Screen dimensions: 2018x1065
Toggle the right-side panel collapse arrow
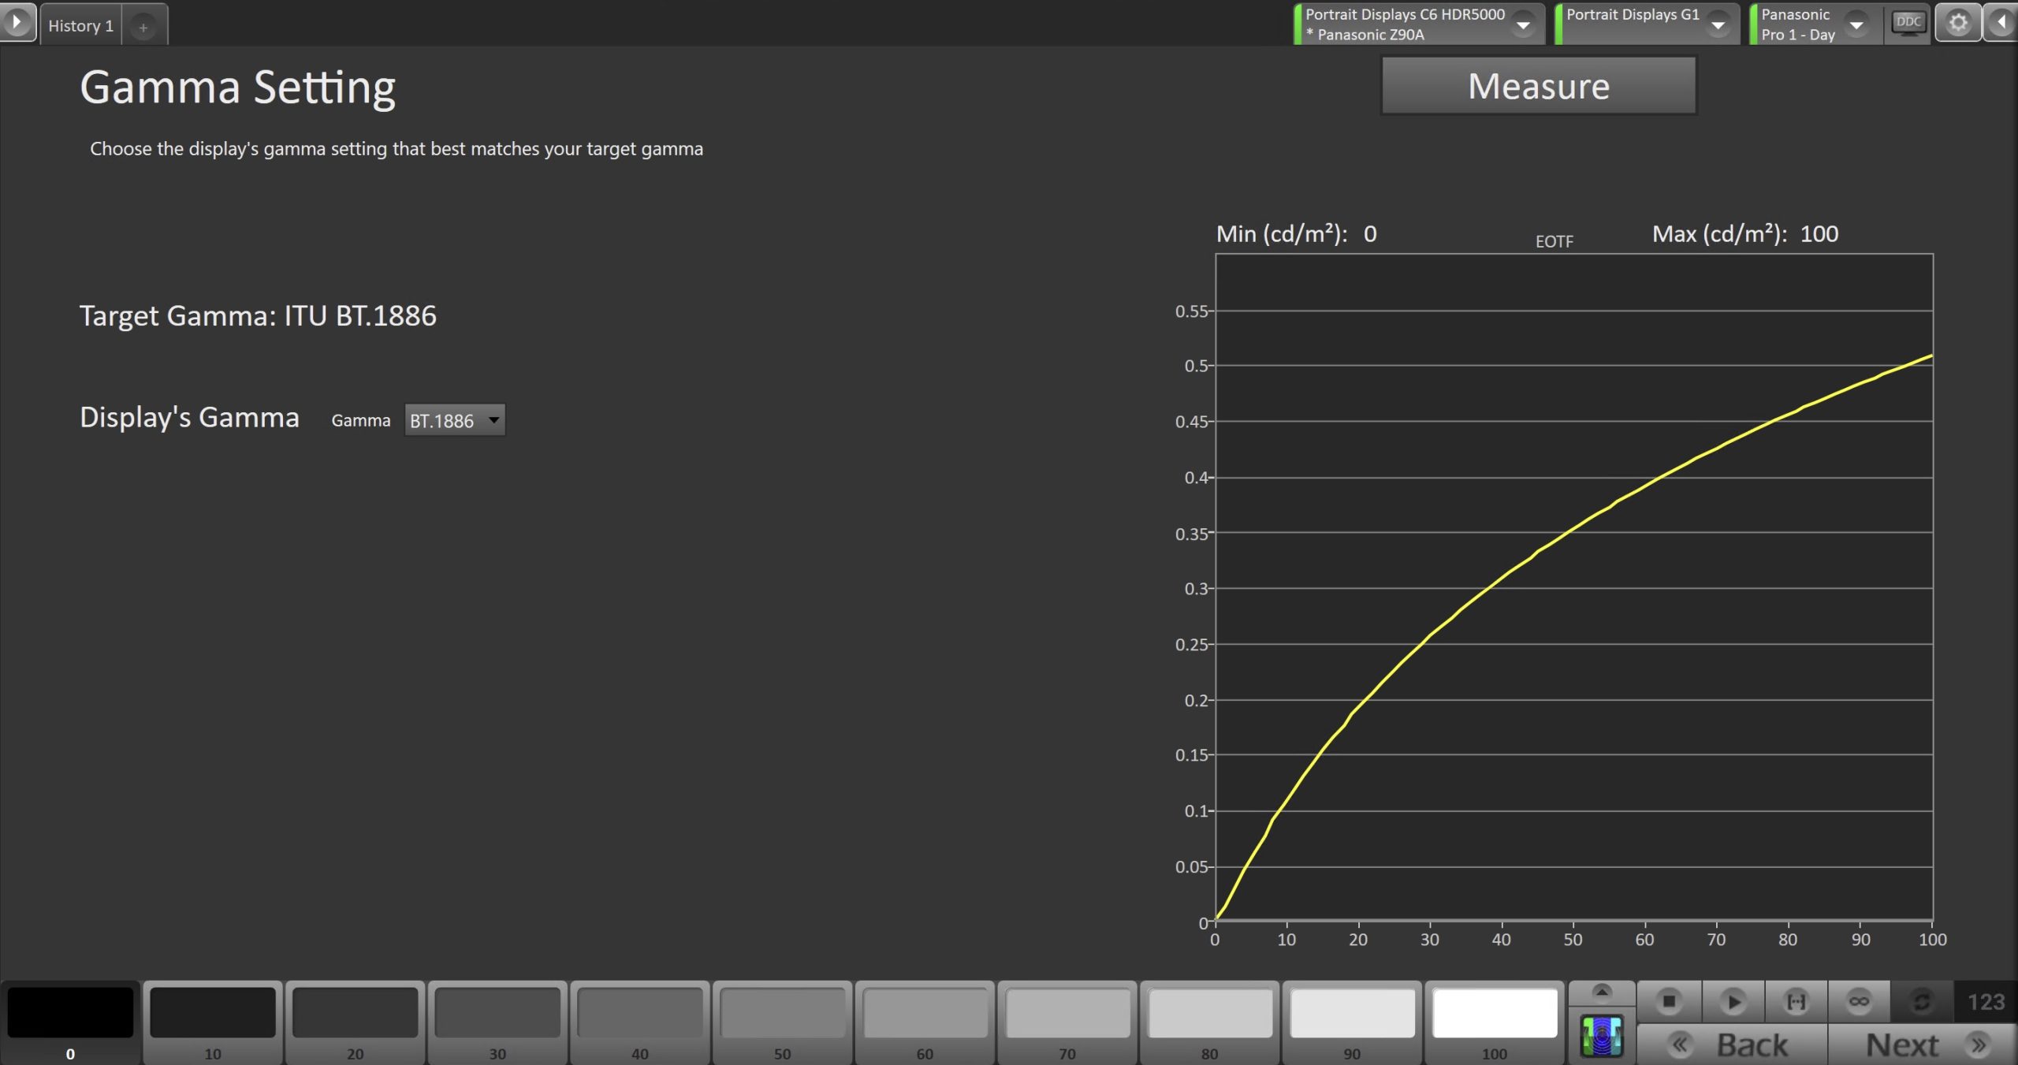click(x=2002, y=23)
